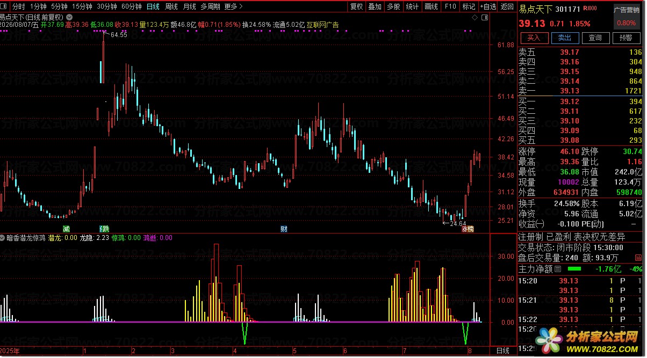647x358 pixels.
Task: Open the 广告营销 sector box
Action: click(x=626, y=16)
